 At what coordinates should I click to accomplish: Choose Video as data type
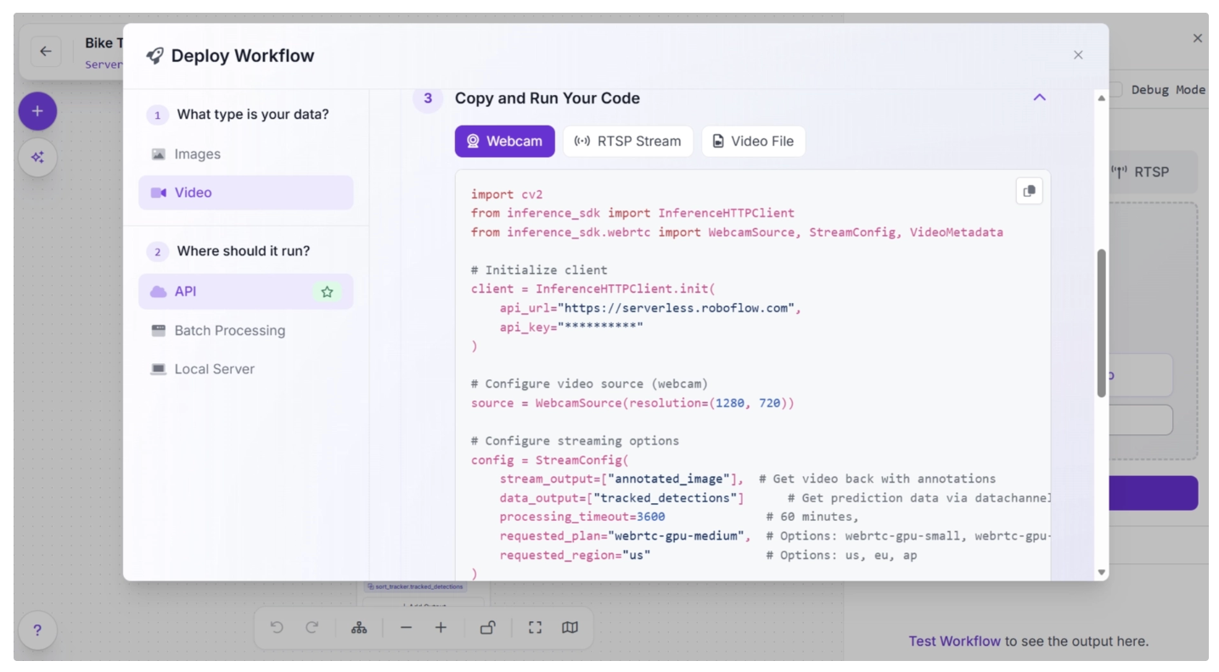coord(246,193)
